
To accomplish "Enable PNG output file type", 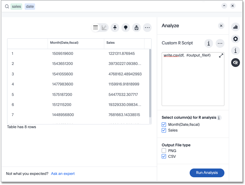I will [x=164, y=151].
